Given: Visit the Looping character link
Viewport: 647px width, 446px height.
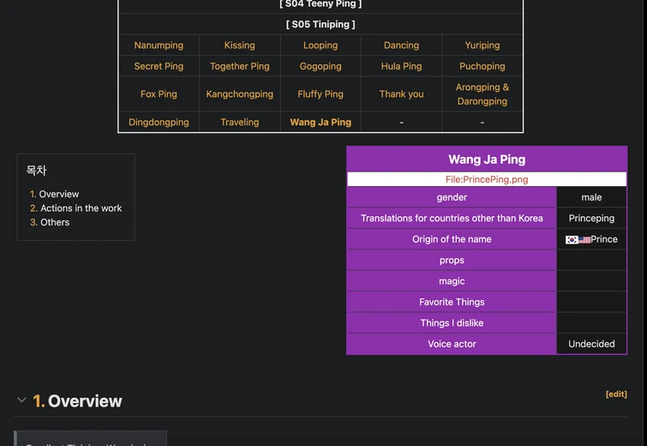Looking at the screenshot, I should coord(321,45).
